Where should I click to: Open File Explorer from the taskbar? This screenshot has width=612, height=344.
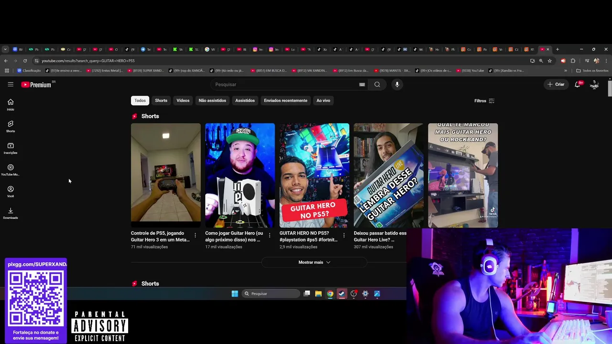[x=318, y=294]
